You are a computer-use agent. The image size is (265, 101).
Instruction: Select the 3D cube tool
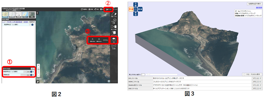point(114,40)
